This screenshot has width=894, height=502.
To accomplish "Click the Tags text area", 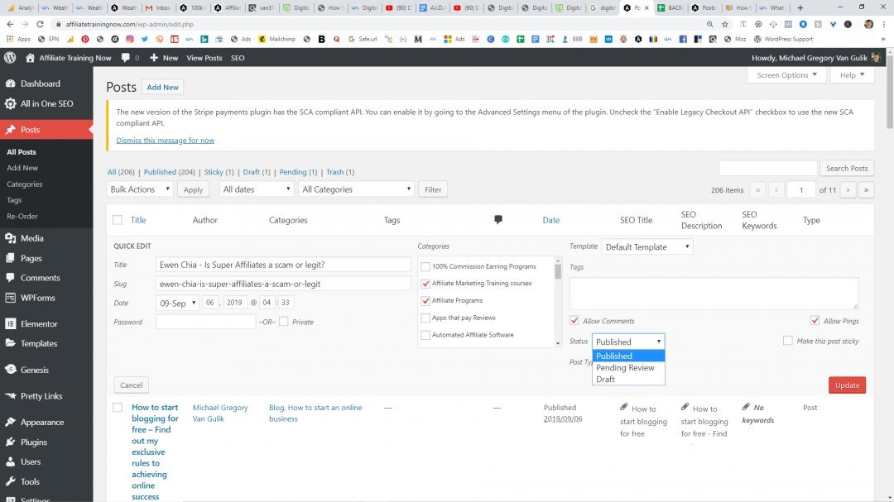I will [x=714, y=293].
